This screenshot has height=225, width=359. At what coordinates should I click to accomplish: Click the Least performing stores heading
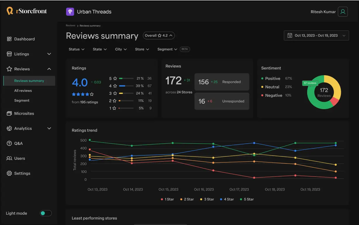click(x=94, y=218)
